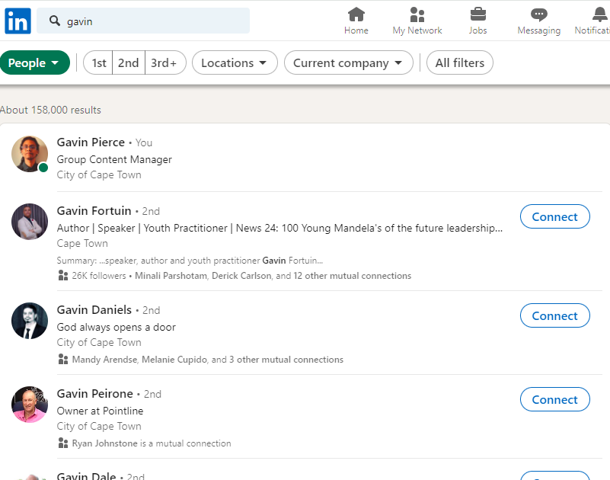This screenshot has height=480, width=610.
Task: Click 'Ryan Johnstone is a mutual connection'
Action: (152, 443)
